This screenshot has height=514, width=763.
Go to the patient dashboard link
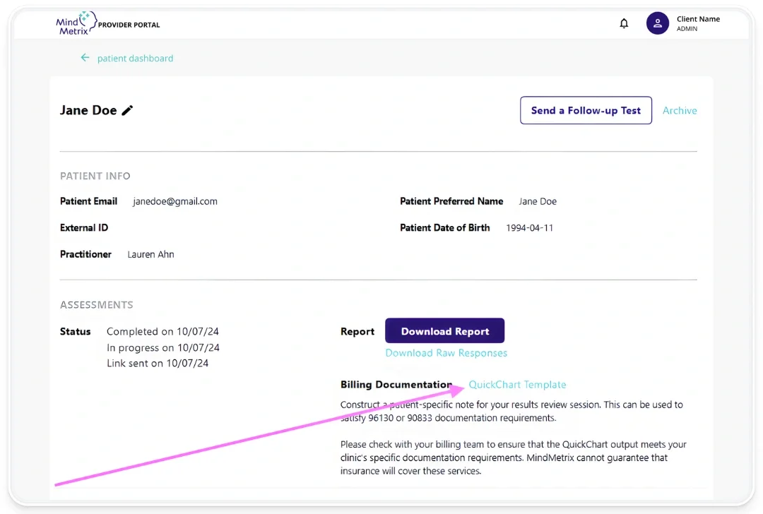(135, 59)
